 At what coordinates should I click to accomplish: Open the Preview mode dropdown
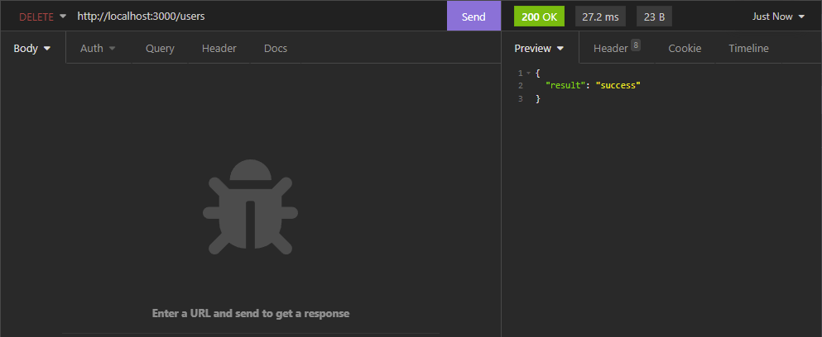[x=539, y=49]
